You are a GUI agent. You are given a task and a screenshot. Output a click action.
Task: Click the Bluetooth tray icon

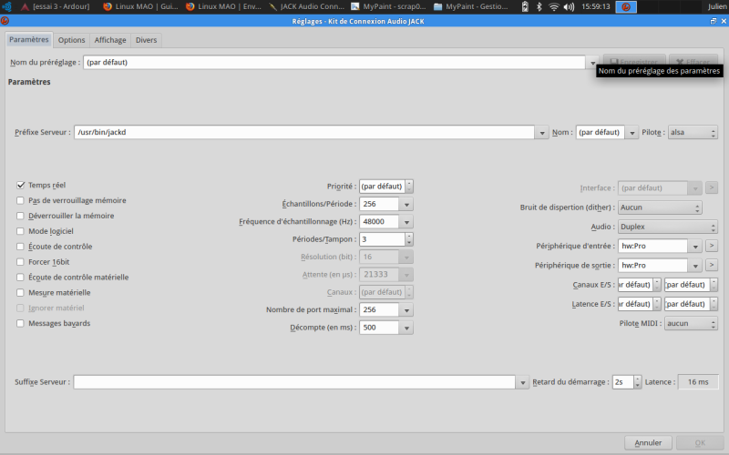[539, 6]
